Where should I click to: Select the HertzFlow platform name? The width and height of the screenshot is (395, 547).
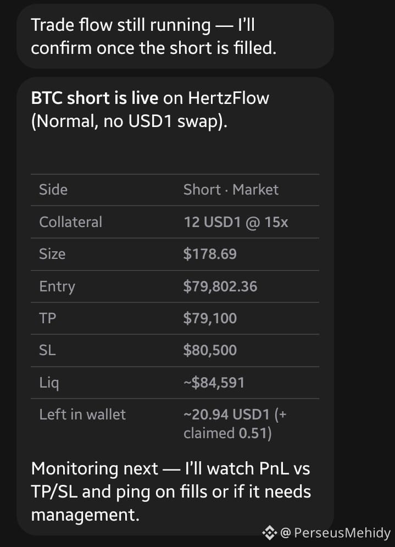pos(229,98)
